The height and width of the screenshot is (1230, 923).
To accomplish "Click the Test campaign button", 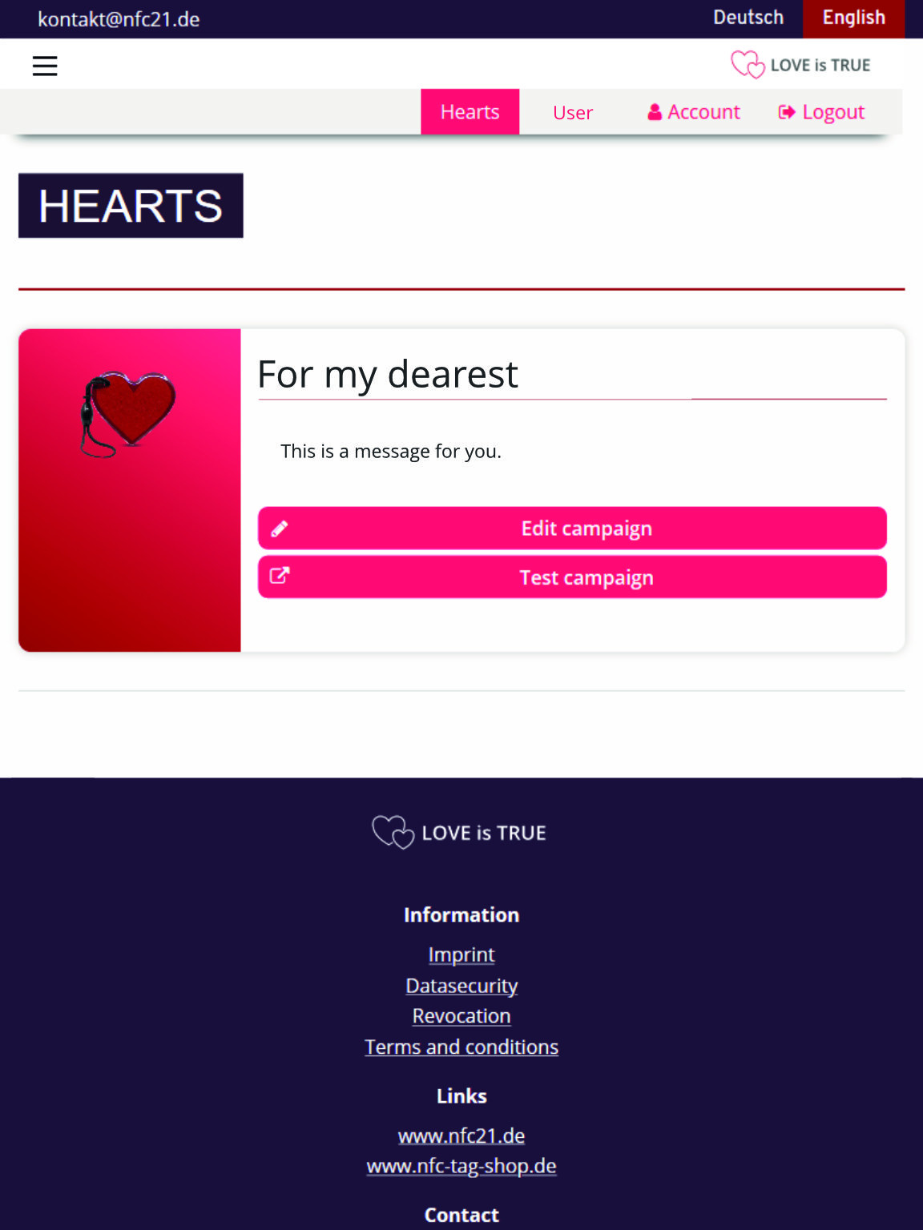I will [572, 577].
